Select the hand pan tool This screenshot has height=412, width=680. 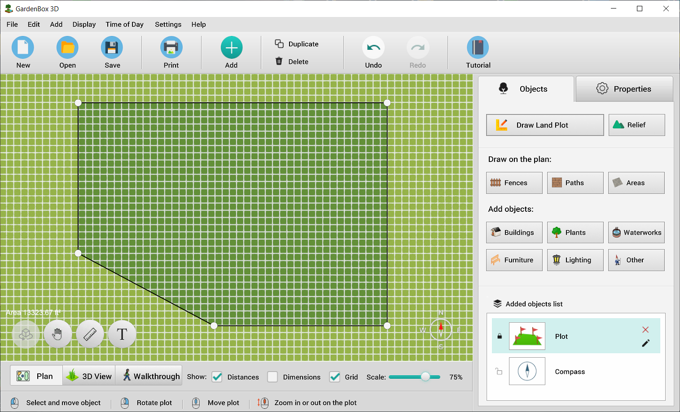pos(57,334)
